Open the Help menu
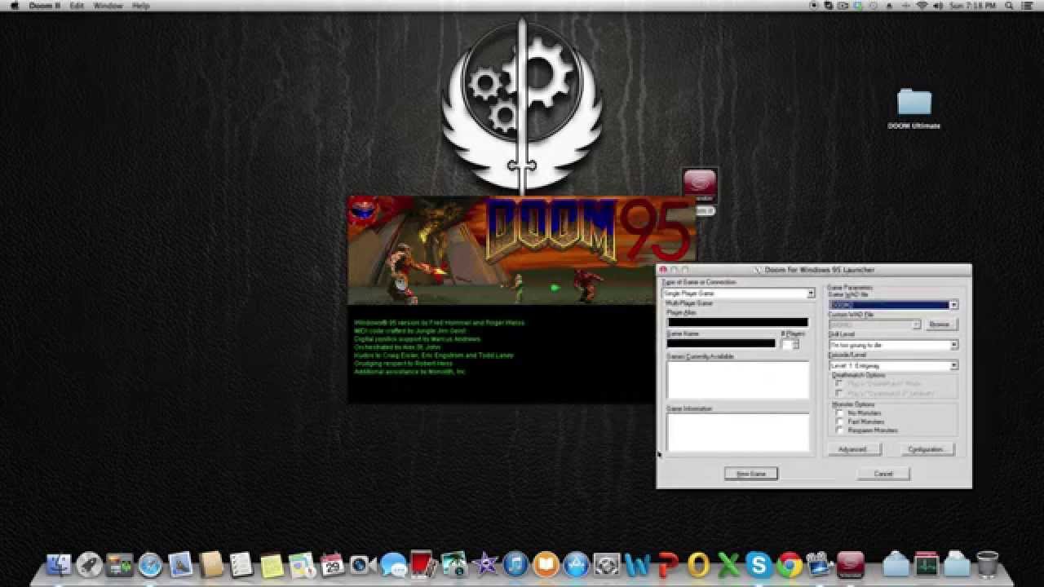 tap(141, 6)
